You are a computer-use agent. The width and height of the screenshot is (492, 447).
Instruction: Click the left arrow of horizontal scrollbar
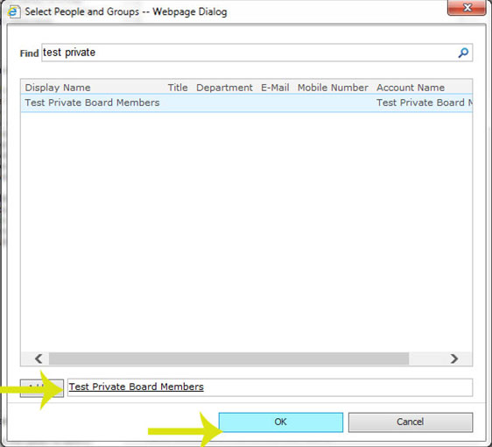39,358
